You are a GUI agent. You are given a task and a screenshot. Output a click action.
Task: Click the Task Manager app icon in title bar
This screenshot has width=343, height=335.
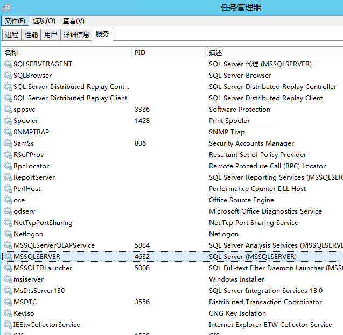point(6,8)
